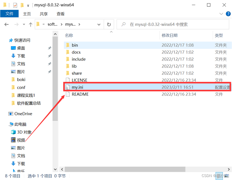
Task: Click the pin icon beside quick access 下载
Action: click(50, 56)
